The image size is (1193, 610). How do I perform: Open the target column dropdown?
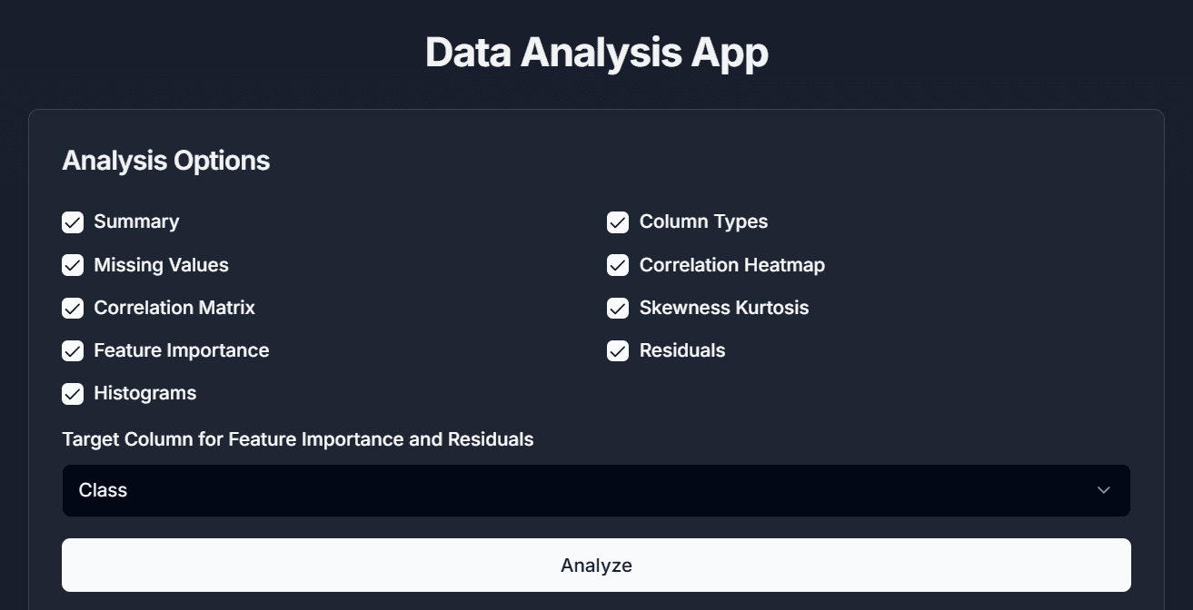click(596, 490)
